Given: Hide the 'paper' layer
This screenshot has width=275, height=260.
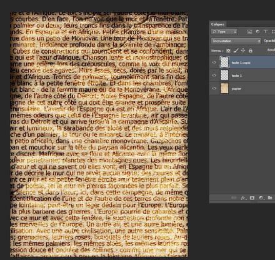Looking at the screenshot, I should coord(214,88).
